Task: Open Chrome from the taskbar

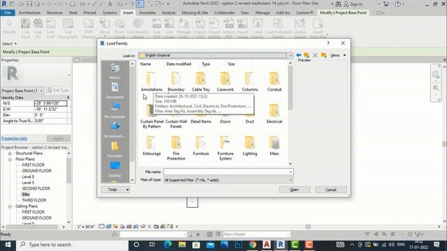Action: pyautogui.click(x=252, y=245)
